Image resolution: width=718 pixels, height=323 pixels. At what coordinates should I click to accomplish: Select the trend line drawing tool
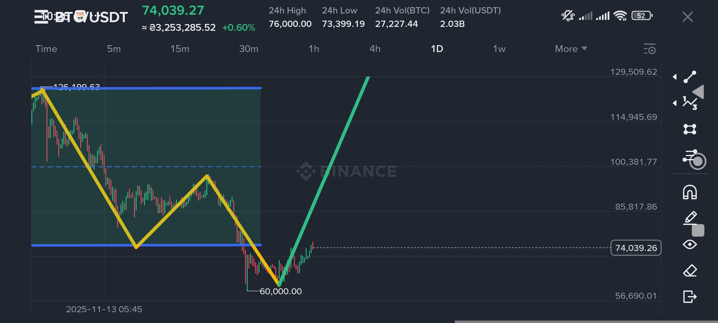690,77
